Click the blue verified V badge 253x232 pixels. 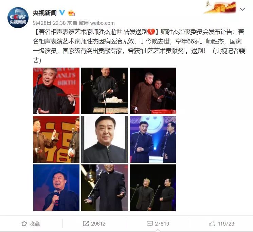point(62,13)
